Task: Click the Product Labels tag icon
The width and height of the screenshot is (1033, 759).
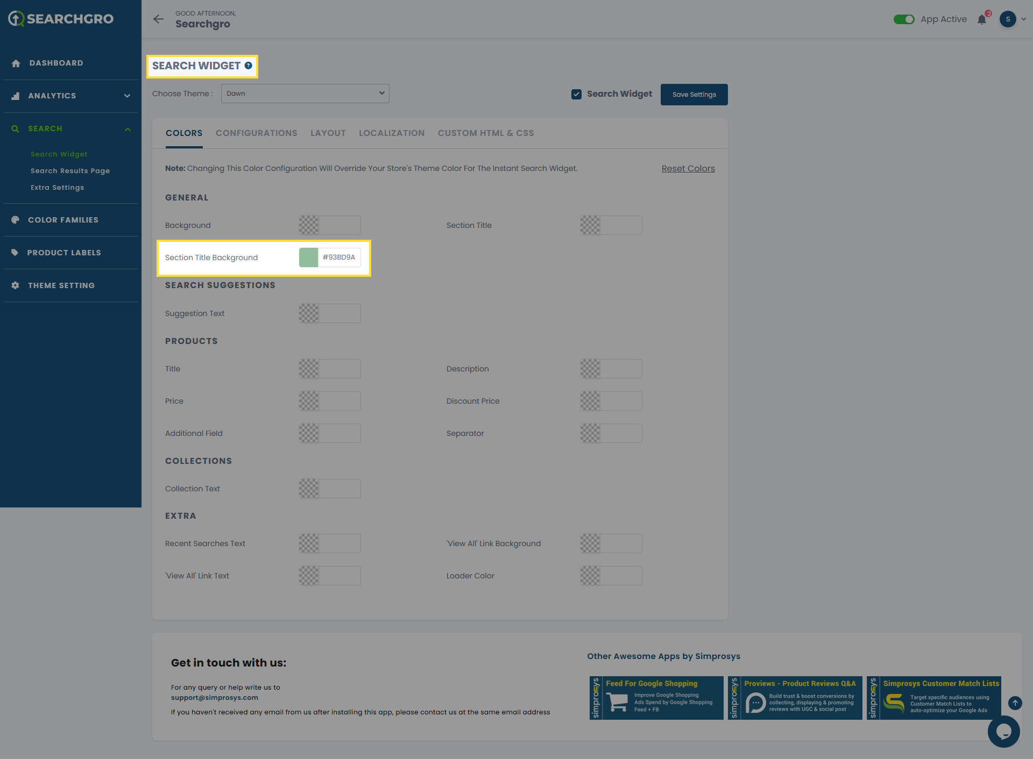Action: coord(15,253)
